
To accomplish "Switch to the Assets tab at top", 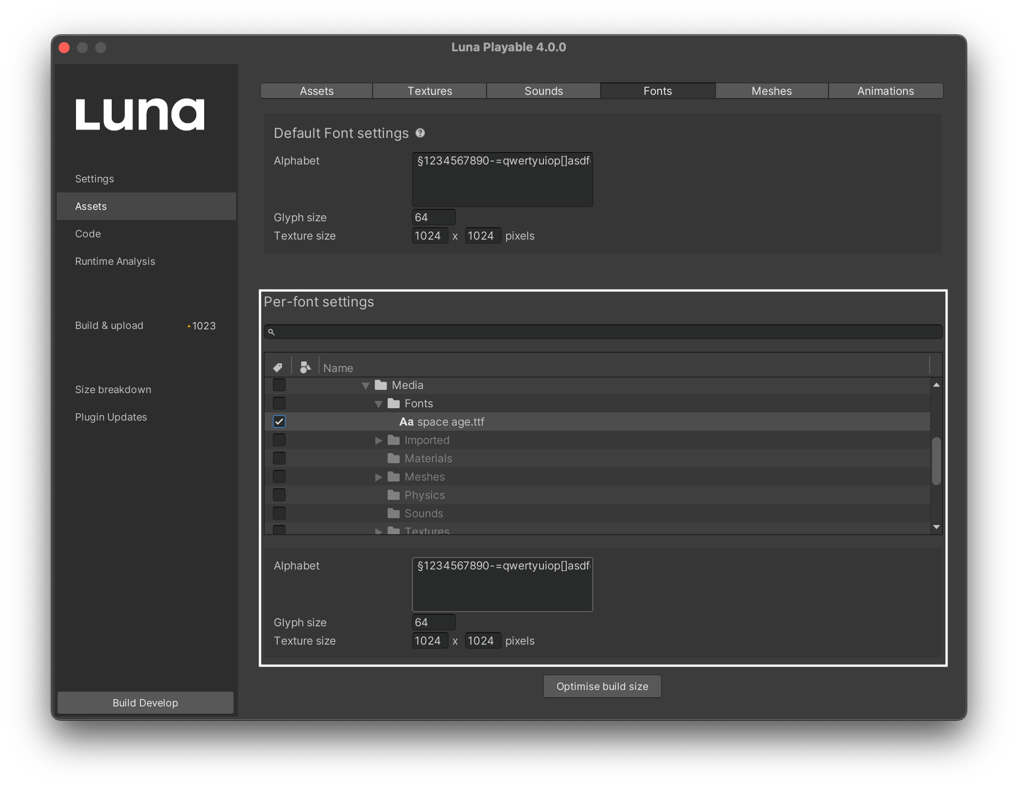I will [x=316, y=91].
